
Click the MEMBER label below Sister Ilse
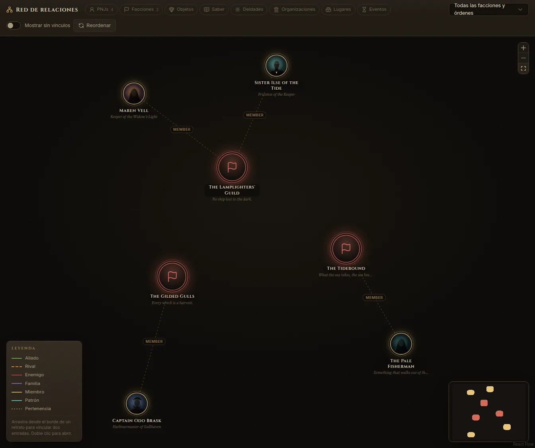coord(255,115)
